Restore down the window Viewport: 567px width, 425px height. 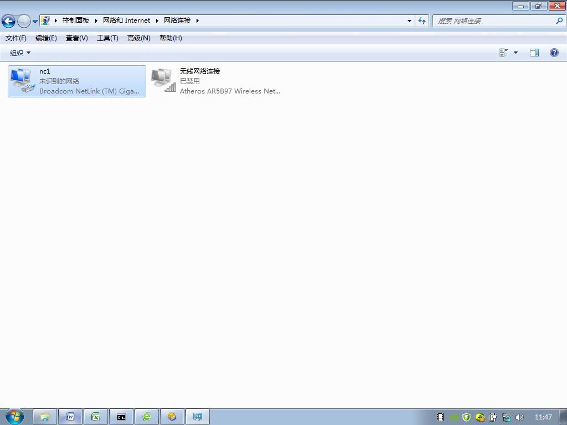pyautogui.click(x=539, y=6)
